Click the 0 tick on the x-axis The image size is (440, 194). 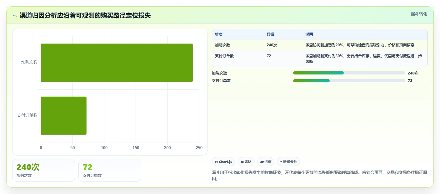click(41, 148)
